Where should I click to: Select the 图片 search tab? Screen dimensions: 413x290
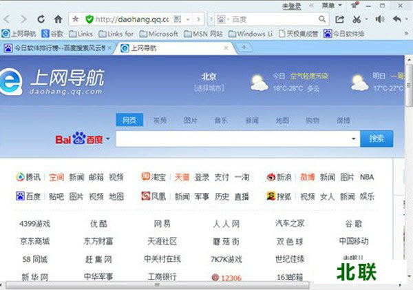(190, 121)
